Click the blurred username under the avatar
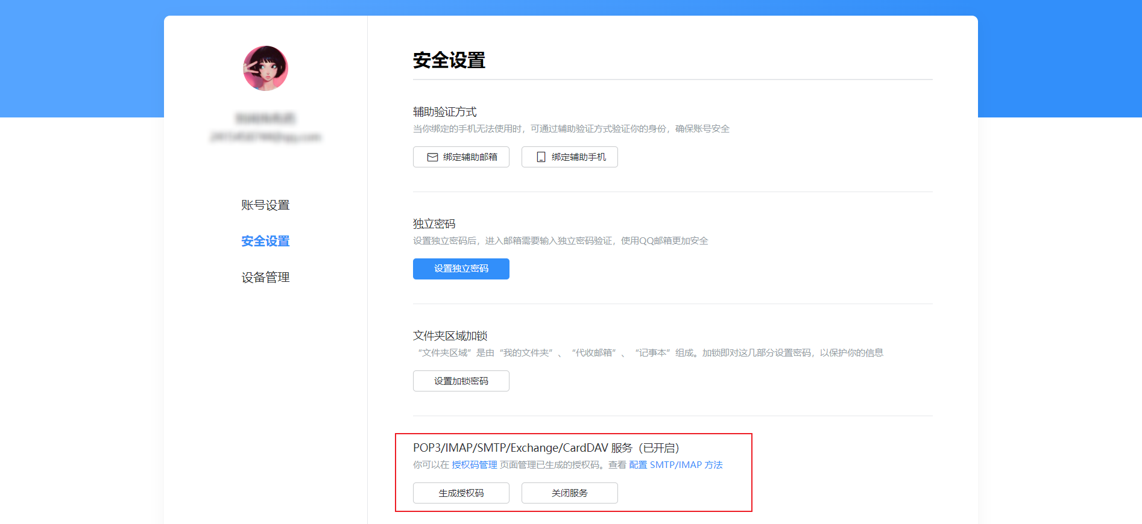Viewport: 1142px width, 524px height. tap(265, 118)
